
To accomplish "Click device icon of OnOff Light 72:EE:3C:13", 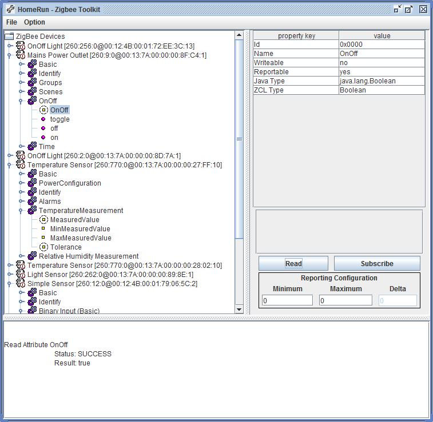I will 21,46.
